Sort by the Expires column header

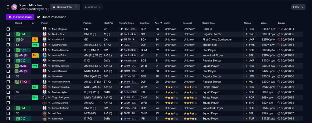click(281, 23)
